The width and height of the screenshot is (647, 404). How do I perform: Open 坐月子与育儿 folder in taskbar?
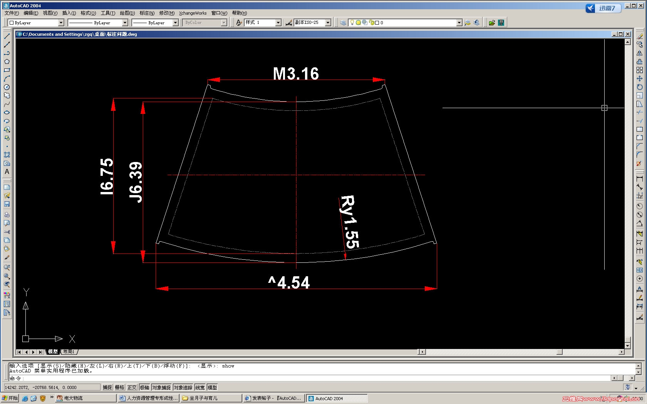(x=211, y=398)
